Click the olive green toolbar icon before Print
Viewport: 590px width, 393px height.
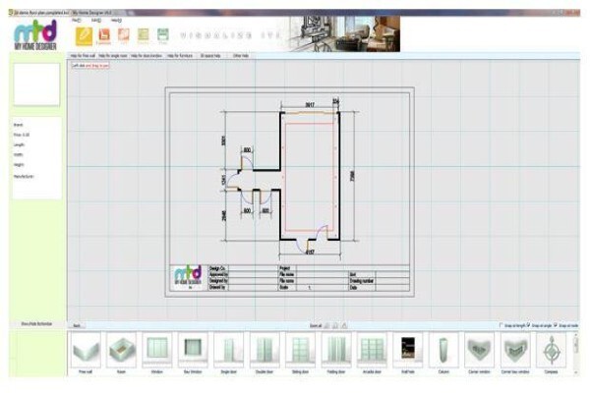pos(143,35)
